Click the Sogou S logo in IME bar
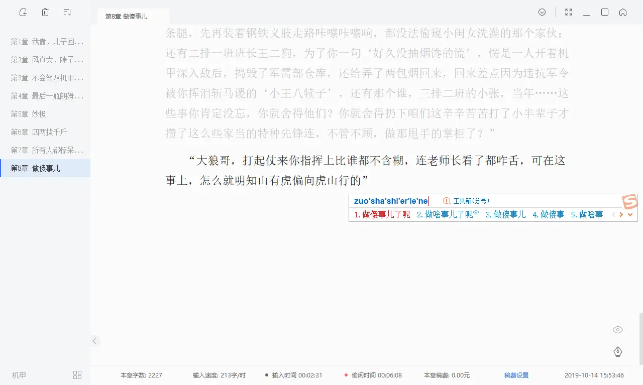The image size is (643, 385). coord(629,202)
